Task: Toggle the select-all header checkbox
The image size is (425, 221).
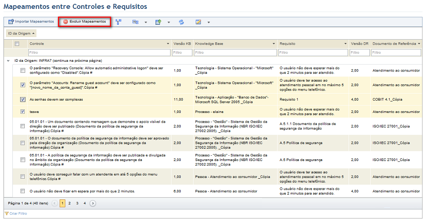Action: coord(17,44)
